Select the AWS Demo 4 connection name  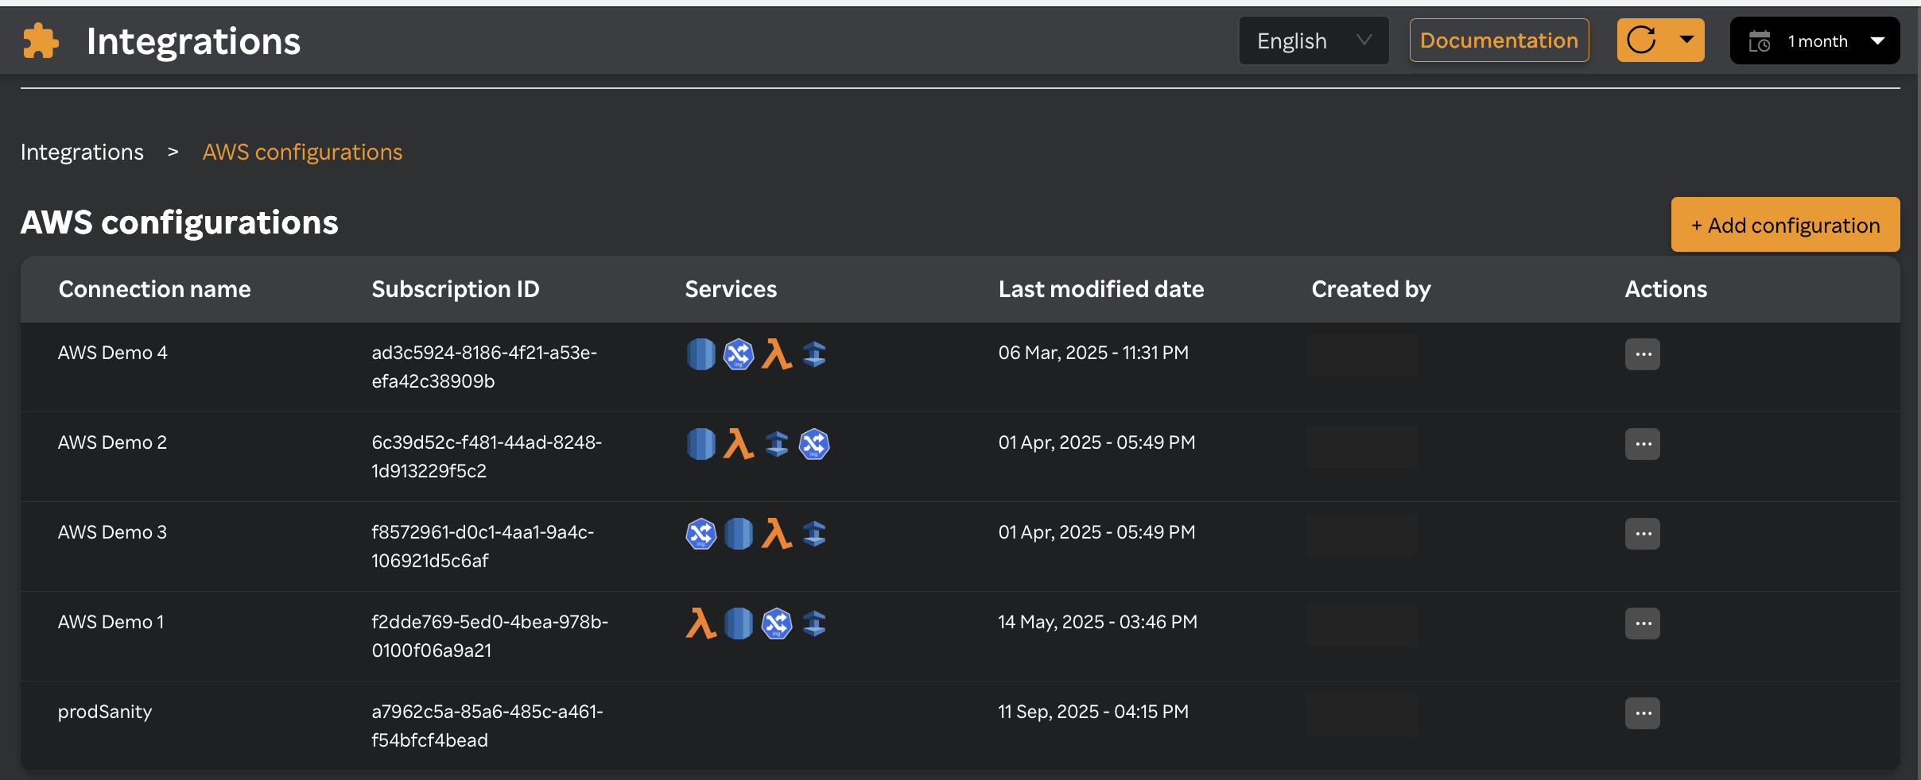pyautogui.click(x=112, y=353)
